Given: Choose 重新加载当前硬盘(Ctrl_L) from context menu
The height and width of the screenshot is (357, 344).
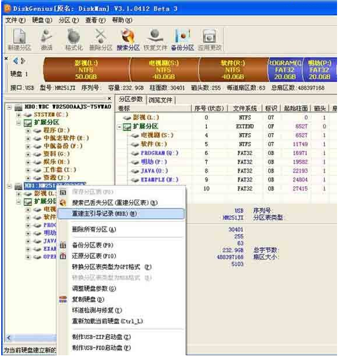Looking at the screenshot, I should click(121, 322).
